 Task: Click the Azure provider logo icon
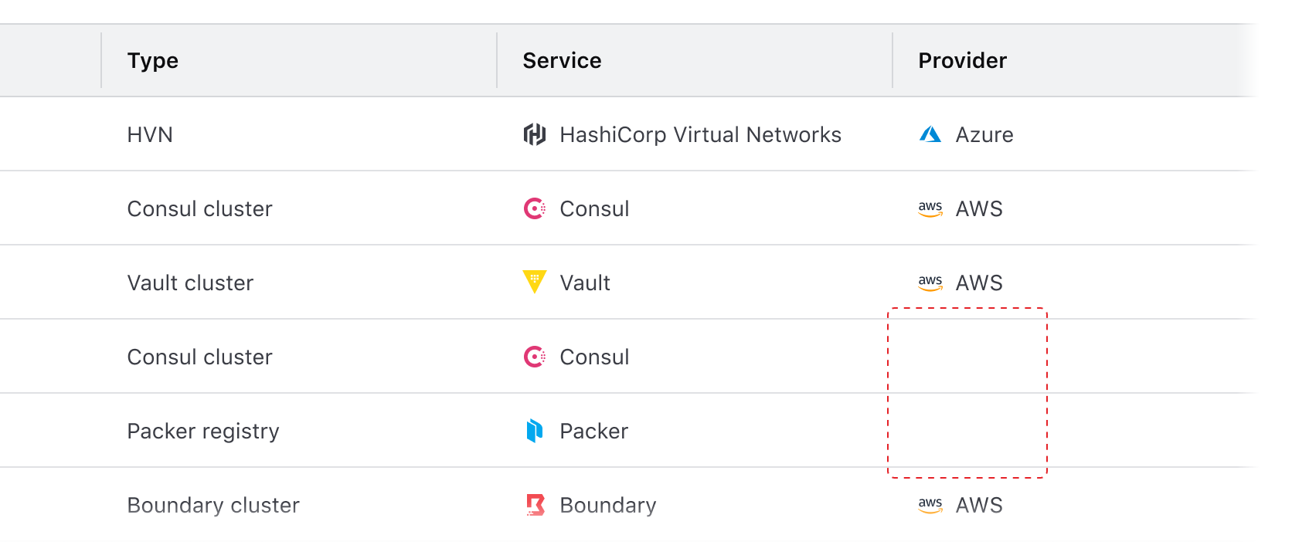coord(930,134)
